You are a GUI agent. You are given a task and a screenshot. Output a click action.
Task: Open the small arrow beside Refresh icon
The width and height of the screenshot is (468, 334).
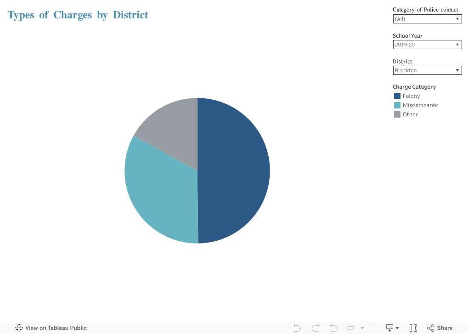pos(362,328)
